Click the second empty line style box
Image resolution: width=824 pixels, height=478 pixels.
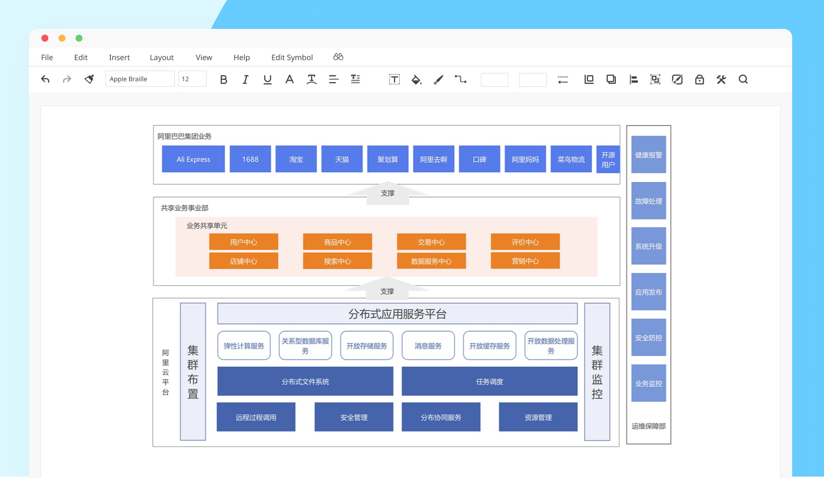coord(533,79)
